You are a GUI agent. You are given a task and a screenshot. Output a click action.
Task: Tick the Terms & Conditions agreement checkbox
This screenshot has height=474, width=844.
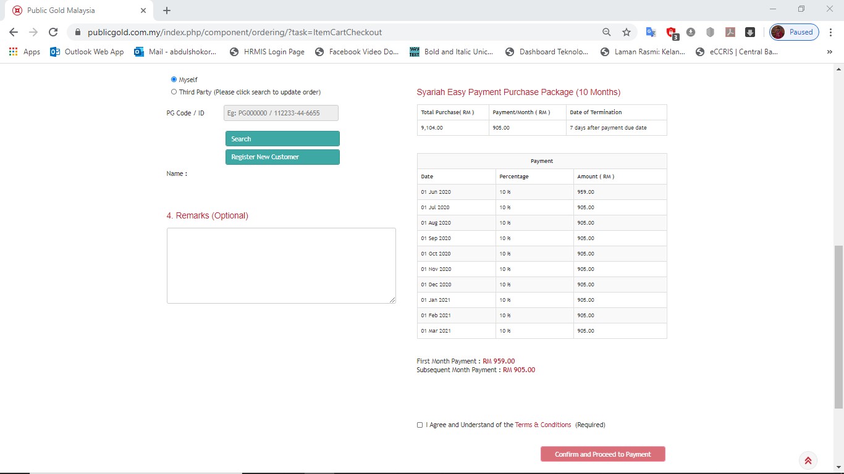(420, 425)
